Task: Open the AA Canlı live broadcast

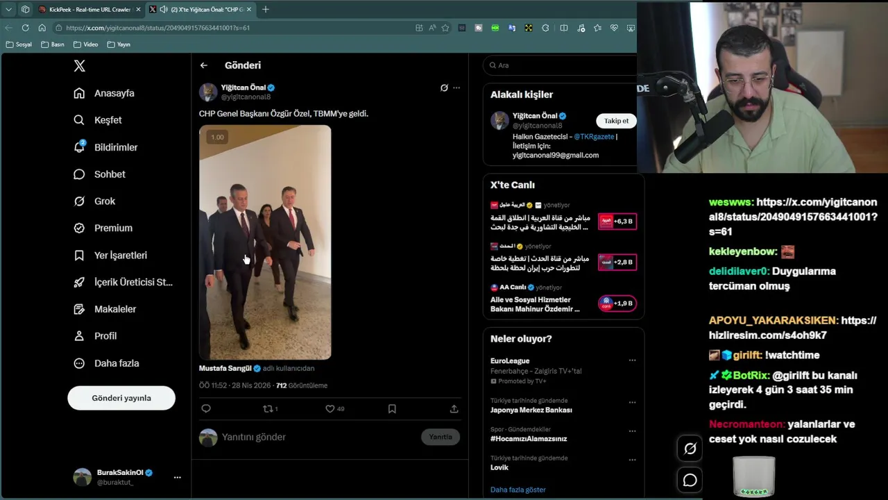Action: tap(563, 298)
